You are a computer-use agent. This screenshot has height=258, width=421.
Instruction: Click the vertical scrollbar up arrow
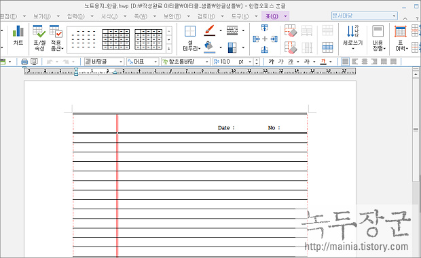pyautogui.click(x=416, y=74)
